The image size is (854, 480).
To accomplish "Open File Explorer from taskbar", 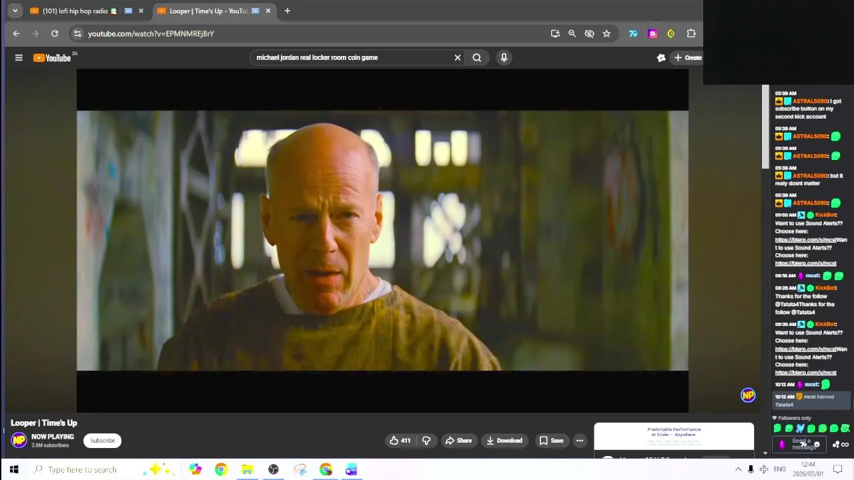I will [247, 469].
